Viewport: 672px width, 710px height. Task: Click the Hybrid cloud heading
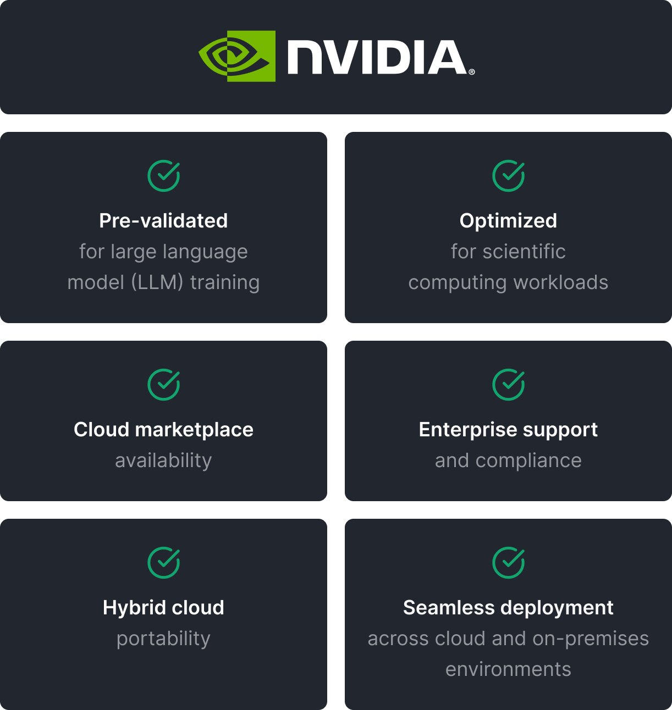pyautogui.click(x=163, y=608)
